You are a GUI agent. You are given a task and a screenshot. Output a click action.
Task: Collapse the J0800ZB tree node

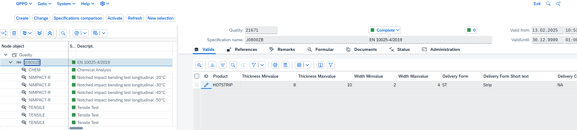[x=11, y=62]
